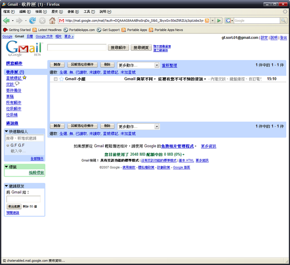The width and height of the screenshot is (290, 265).
Task: Open the 收件匣 (1) folder
Action: click(x=15, y=72)
